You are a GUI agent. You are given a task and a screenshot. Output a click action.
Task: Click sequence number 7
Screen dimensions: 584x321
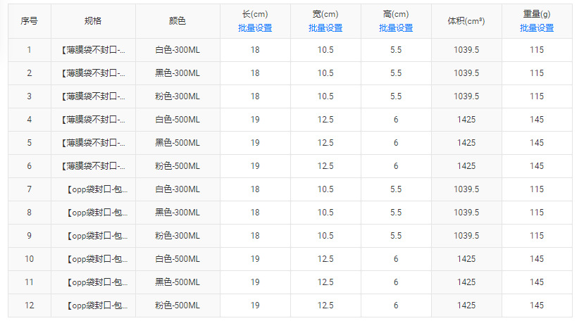(x=29, y=189)
